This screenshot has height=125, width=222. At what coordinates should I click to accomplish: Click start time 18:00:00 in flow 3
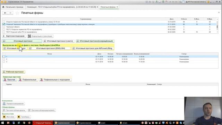(x=110, y=62)
